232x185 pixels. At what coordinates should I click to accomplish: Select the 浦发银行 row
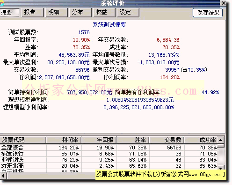(x=109, y=154)
